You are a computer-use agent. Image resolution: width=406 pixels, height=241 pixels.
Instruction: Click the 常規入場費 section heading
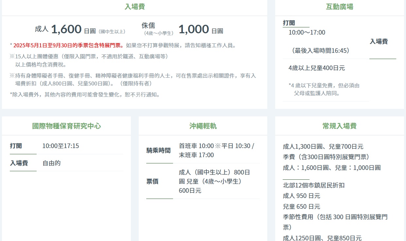(339, 126)
